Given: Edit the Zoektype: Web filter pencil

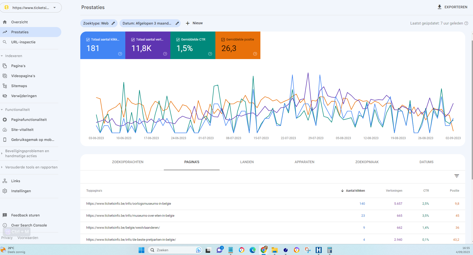Looking at the screenshot, I should [113, 23].
